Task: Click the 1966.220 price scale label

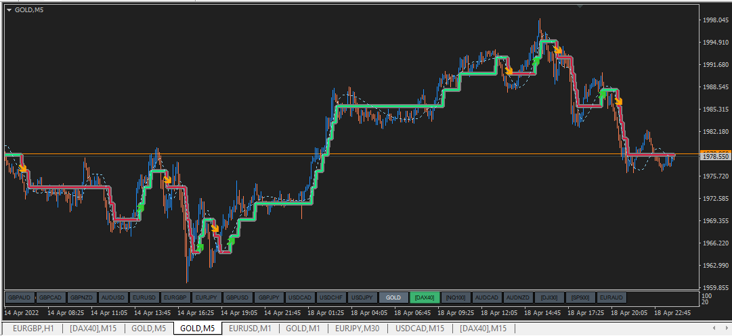Action: pyautogui.click(x=714, y=243)
